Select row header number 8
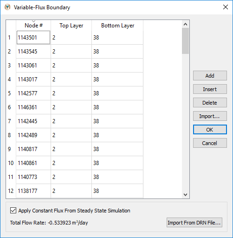 pyautogui.click(x=11, y=135)
